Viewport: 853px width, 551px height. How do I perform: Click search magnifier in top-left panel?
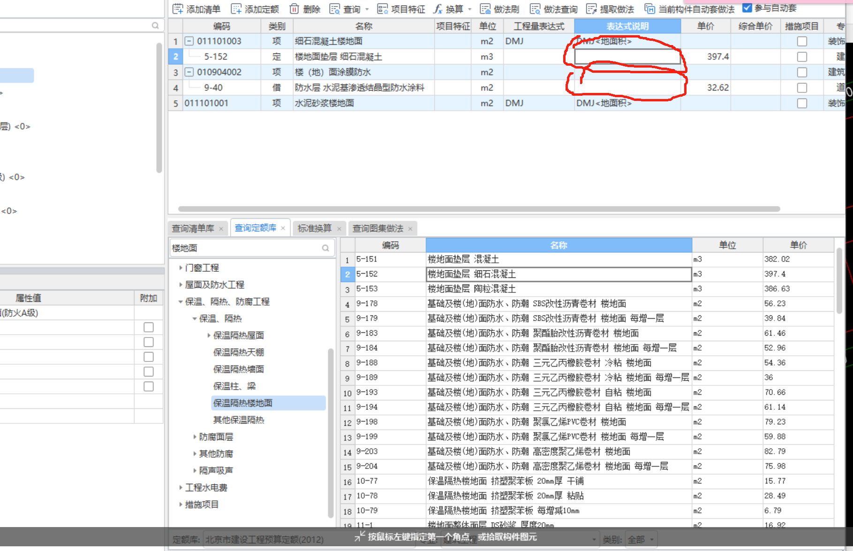pos(155,25)
